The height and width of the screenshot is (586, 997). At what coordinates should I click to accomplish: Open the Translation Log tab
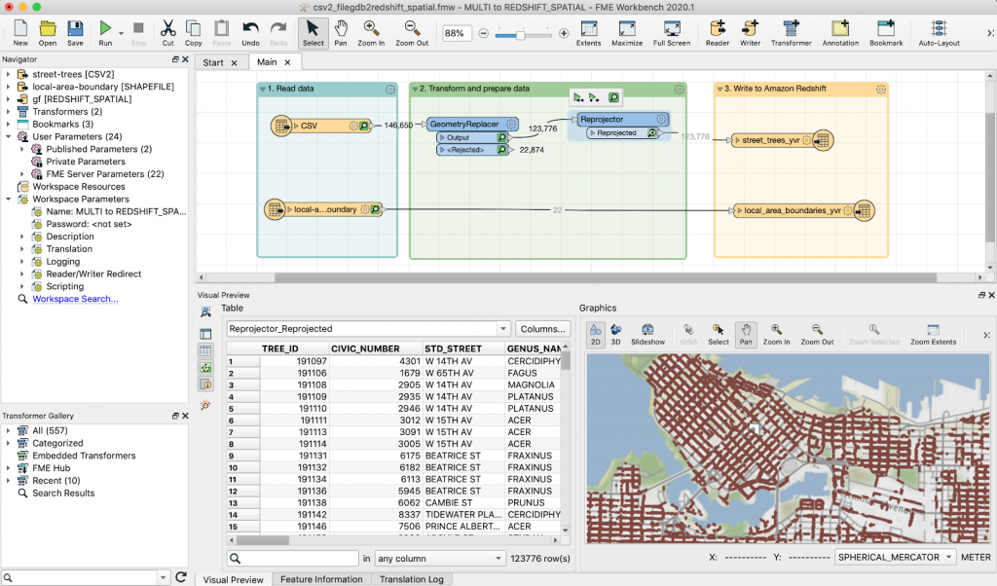[x=412, y=579]
